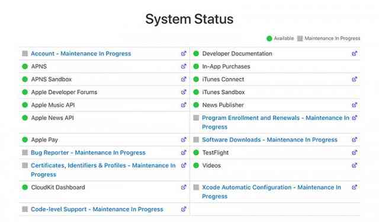The width and height of the screenshot is (379, 222).
Task: Open Software Downloads maintenance link
Action: click(x=270, y=140)
